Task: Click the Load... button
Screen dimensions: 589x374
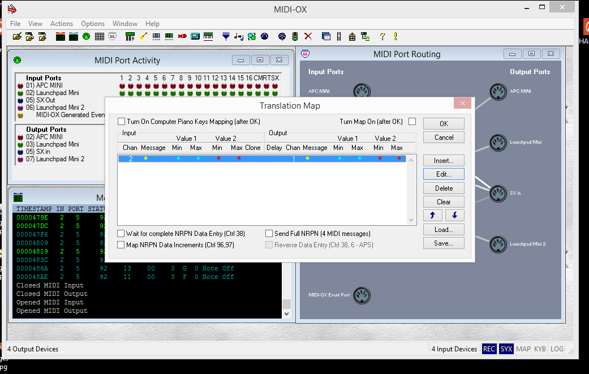Action: pos(444,229)
